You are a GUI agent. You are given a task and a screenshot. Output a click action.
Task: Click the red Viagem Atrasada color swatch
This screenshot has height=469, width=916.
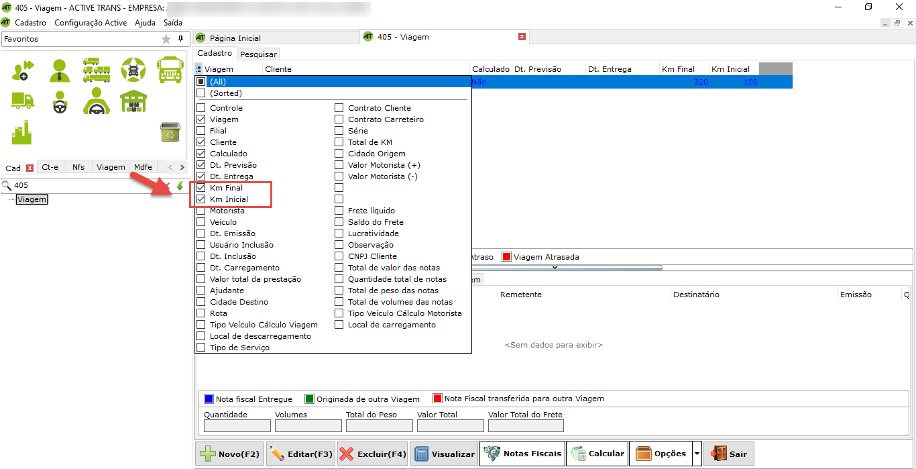[x=507, y=257]
